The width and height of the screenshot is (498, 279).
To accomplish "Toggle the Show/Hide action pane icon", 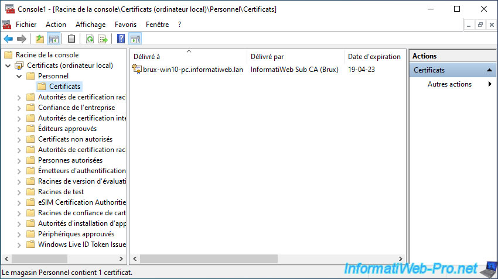I will click(135, 39).
